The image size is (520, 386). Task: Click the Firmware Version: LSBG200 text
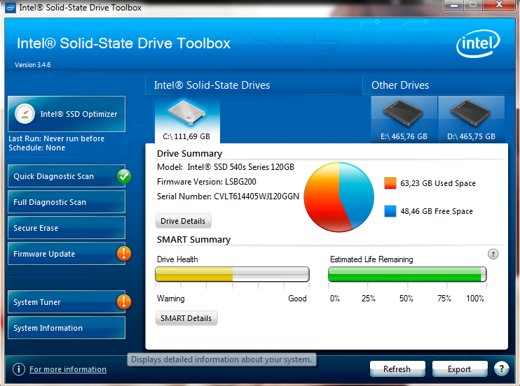point(207,181)
